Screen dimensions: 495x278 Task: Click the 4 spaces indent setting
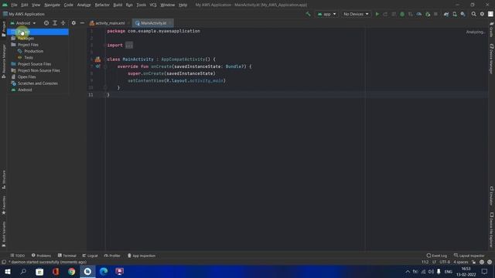(461, 262)
